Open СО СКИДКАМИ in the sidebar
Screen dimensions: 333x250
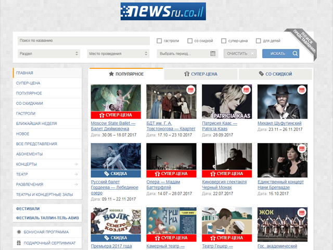click(47, 103)
